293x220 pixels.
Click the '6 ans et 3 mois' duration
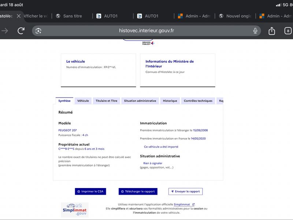(94, 149)
